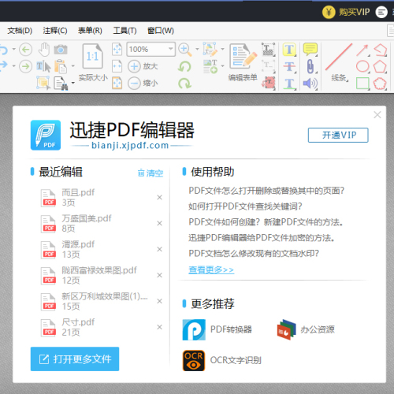Image resolution: width=394 pixels, height=394 pixels.
Task: Click the 打开更多文件 button
Action: click(x=75, y=359)
